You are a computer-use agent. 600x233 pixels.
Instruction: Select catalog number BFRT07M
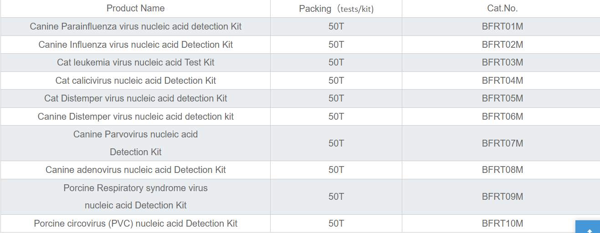(503, 143)
